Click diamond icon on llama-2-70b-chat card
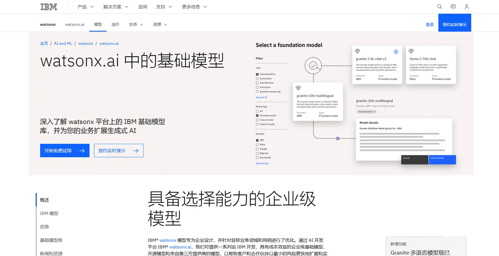Screen dimensions: 499x256 click(x=411, y=51)
